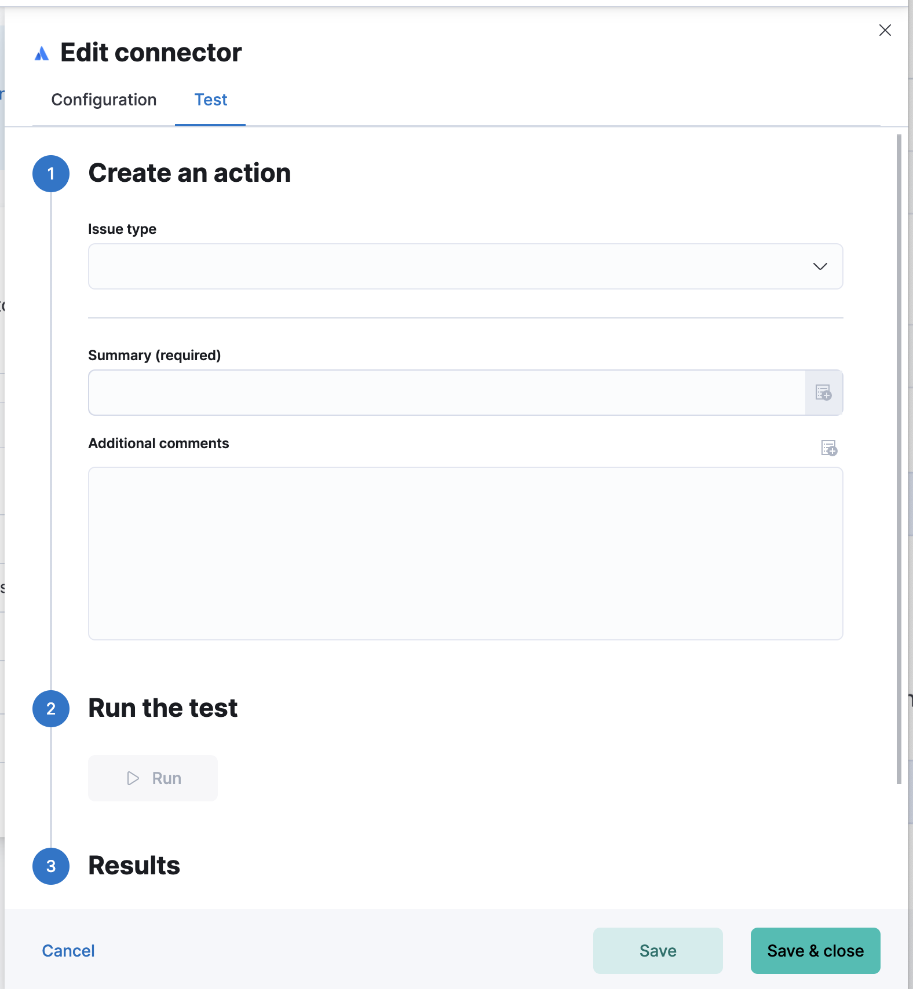Viewport: 913px width, 989px height.
Task: Click the step 3 'Results' badge
Action: (51, 866)
